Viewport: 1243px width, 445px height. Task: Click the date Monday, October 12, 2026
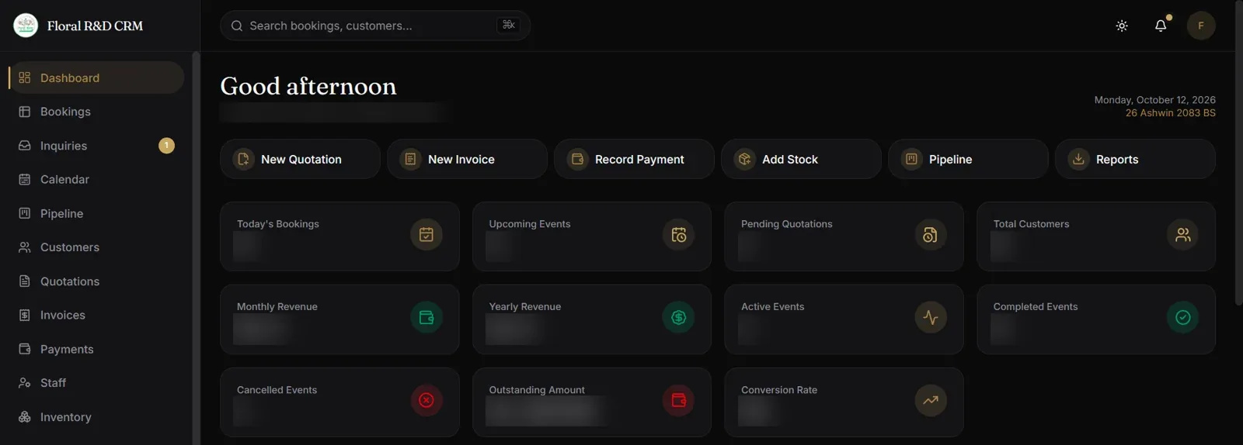pyautogui.click(x=1155, y=100)
